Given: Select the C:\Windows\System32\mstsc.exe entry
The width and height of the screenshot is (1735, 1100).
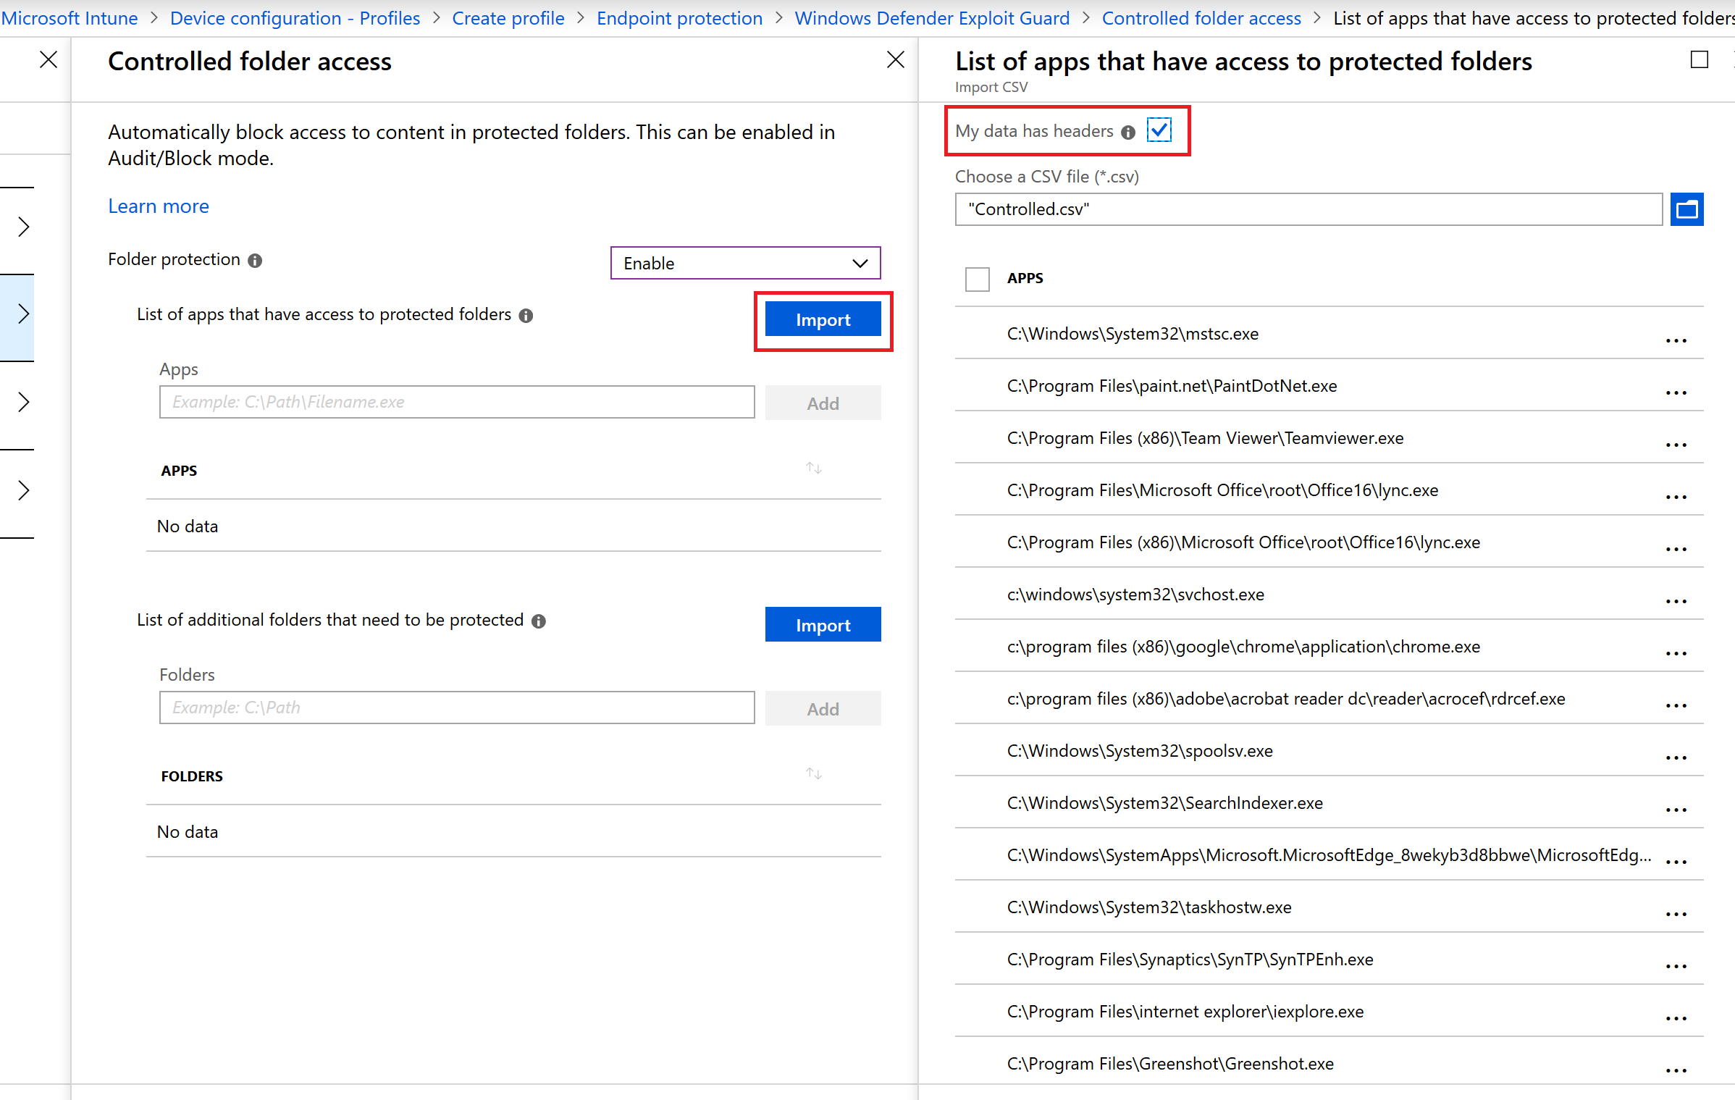Looking at the screenshot, I should pos(1133,334).
